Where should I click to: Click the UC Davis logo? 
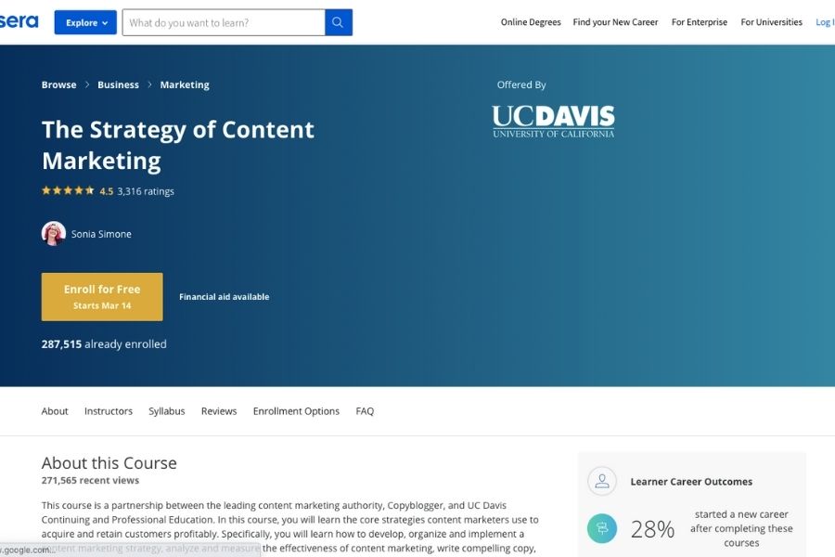[x=553, y=122]
